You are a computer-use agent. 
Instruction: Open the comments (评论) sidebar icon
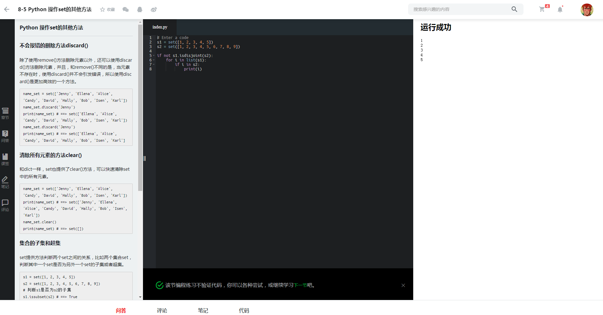click(5, 206)
